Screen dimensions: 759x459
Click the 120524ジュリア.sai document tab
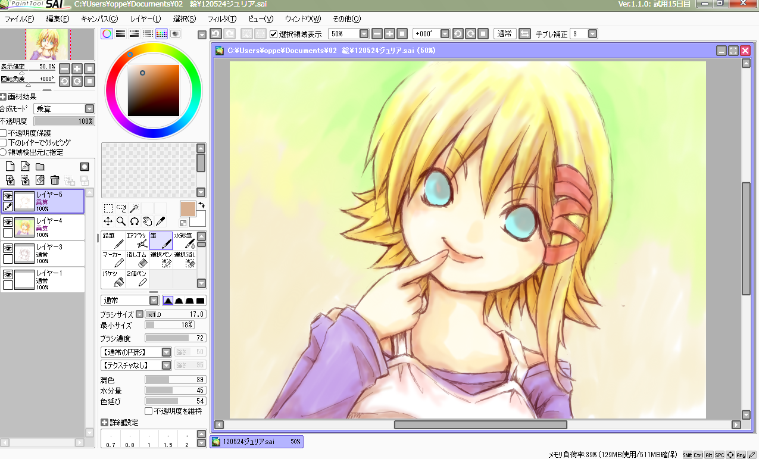257,442
